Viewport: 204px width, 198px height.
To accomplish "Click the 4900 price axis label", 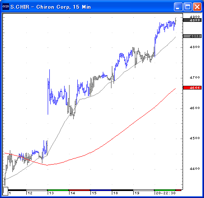I will pyautogui.click(x=195, y=17).
